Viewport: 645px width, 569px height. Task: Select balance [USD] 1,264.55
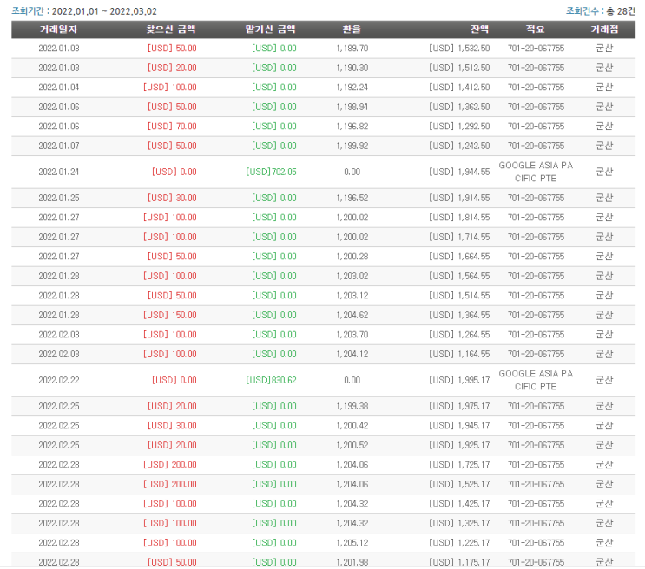click(x=459, y=335)
